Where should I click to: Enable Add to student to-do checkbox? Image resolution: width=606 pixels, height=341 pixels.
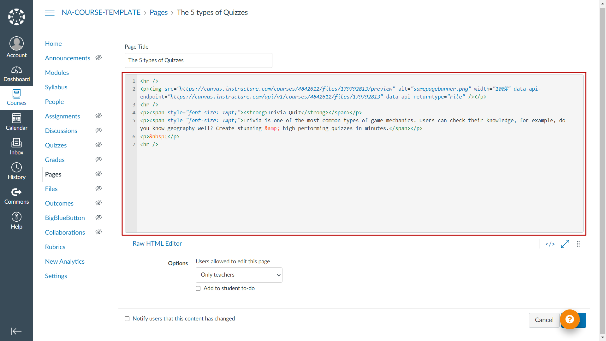click(x=199, y=288)
